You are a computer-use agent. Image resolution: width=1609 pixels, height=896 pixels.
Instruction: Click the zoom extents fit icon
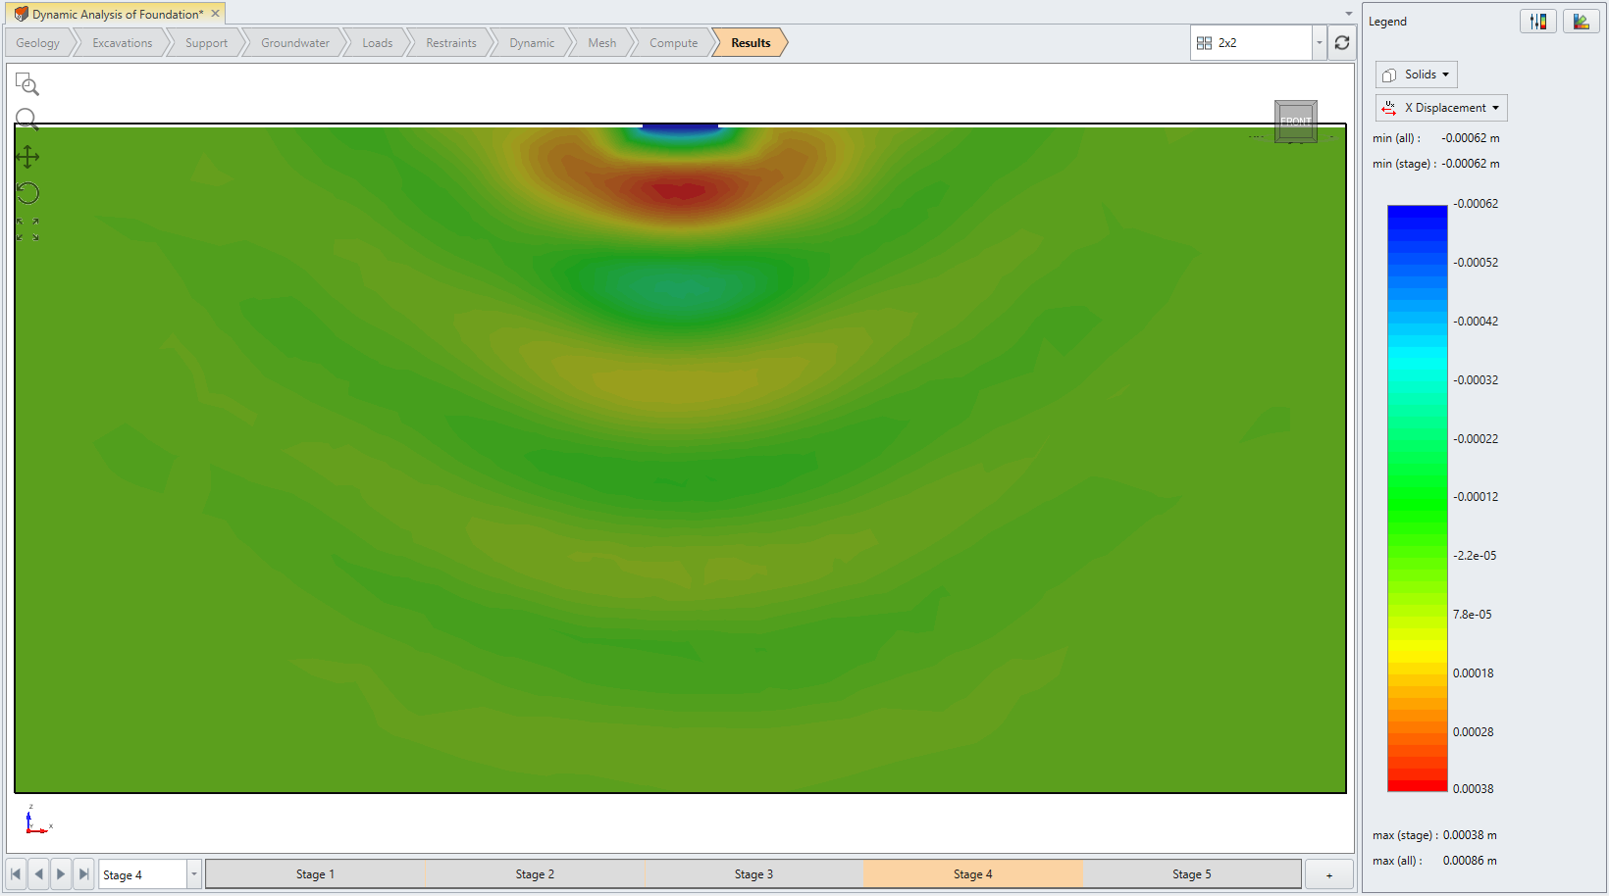(x=27, y=229)
